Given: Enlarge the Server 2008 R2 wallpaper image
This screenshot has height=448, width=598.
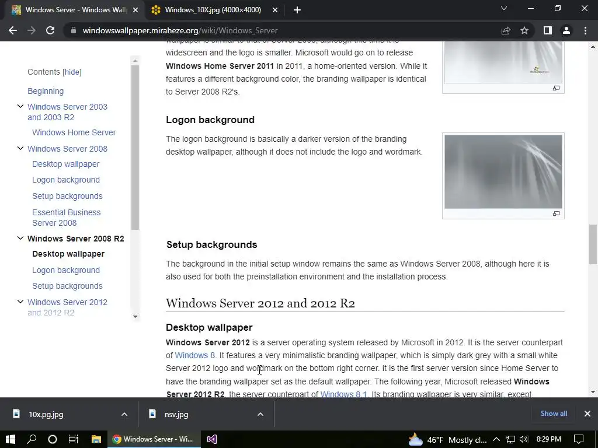Looking at the screenshot, I should (x=556, y=88).
